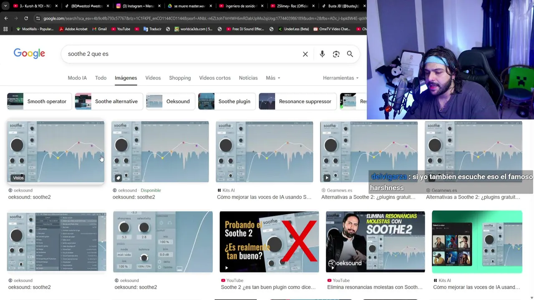
Task: Open 'Soothe 2 ¿es tan buen plugin' title link
Action: 268,287
